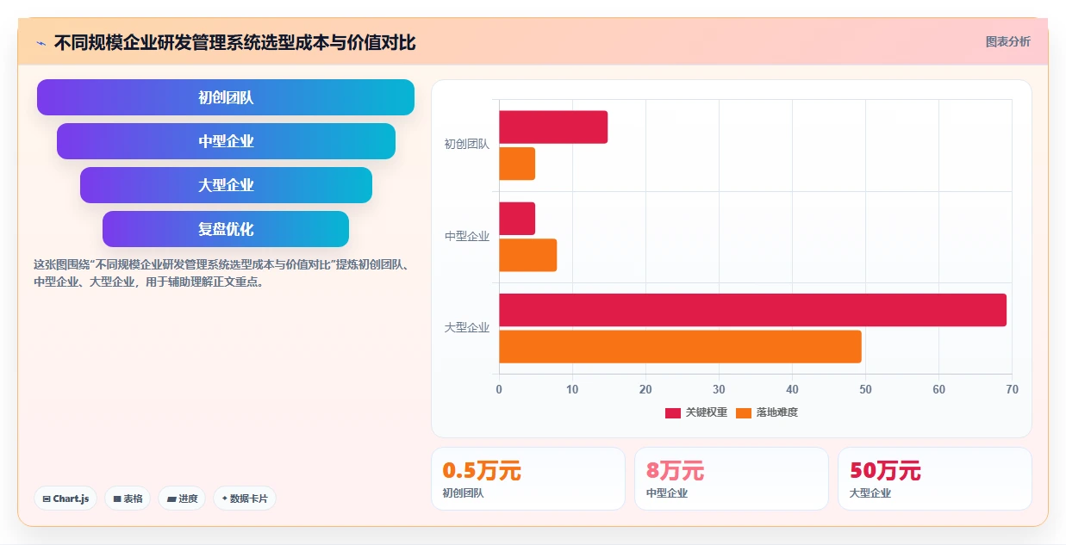Click the chart icon beside the title

point(41,43)
